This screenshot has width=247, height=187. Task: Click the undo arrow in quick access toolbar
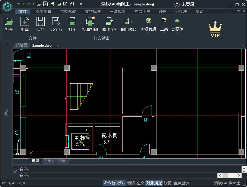[19, 4]
